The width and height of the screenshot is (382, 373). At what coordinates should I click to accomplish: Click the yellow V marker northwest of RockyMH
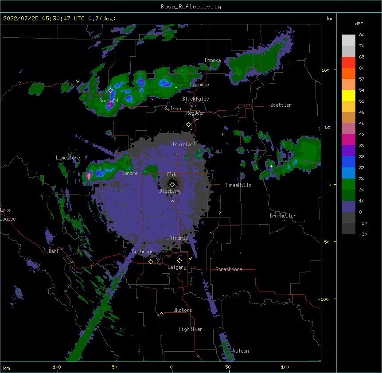(78, 82)
